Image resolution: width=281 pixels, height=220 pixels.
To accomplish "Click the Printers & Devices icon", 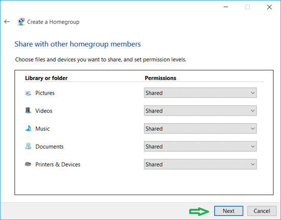I will point(28,164).
